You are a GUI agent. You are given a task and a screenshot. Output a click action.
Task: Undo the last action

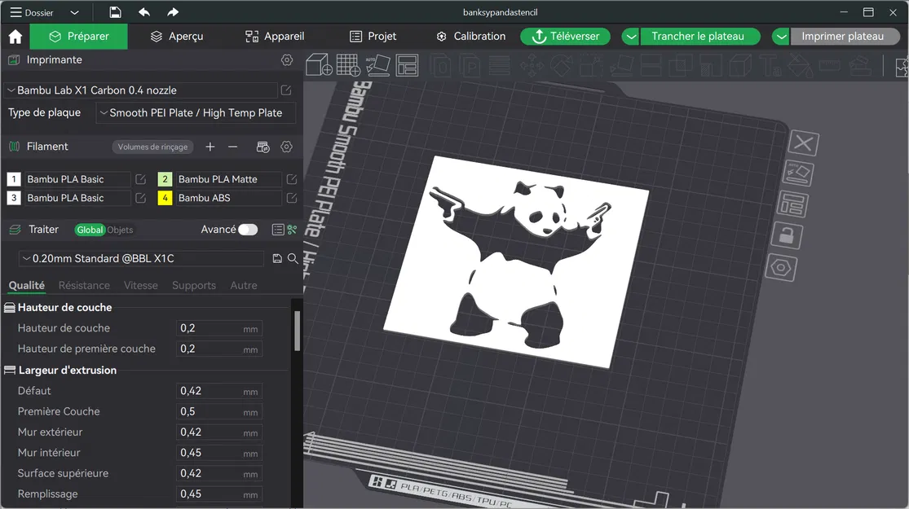pos(144,12)
